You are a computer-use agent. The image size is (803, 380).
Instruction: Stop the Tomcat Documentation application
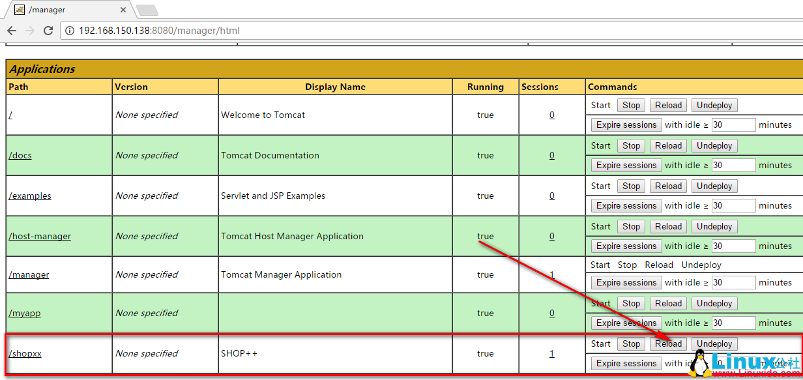pyautogui.click(x=631, y=145)
